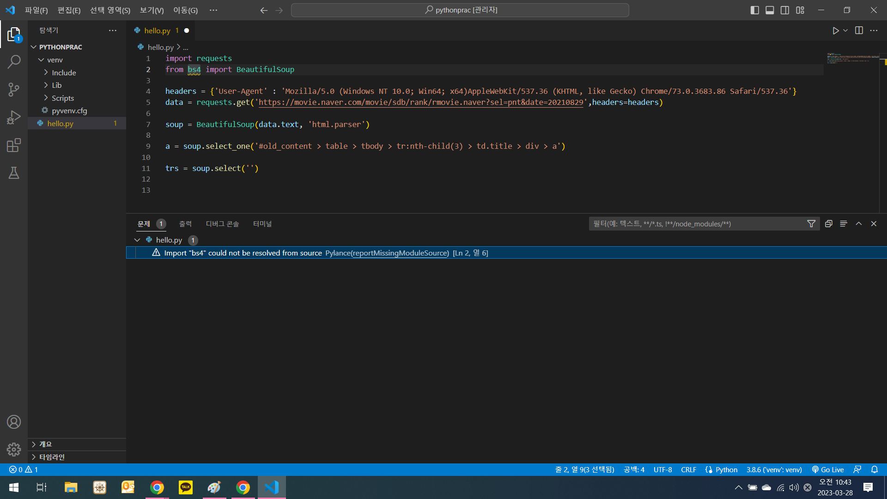This screenshot has width=887, height=499.
Task: Open the 보기(V) menu
Action: pos(152,10)
